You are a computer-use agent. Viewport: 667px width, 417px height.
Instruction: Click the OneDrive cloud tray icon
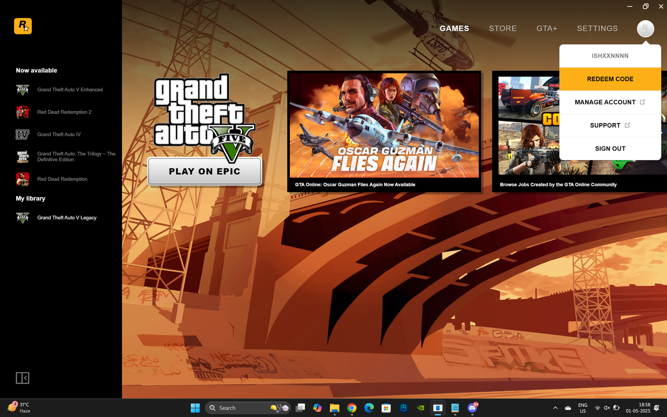(568, 408)
